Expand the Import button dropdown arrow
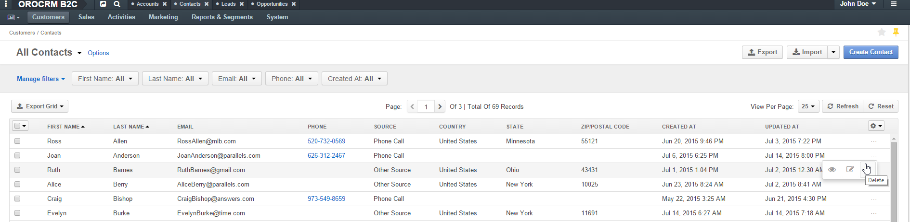The height and width of the screenshot is (222, 910). pos(833,52)
